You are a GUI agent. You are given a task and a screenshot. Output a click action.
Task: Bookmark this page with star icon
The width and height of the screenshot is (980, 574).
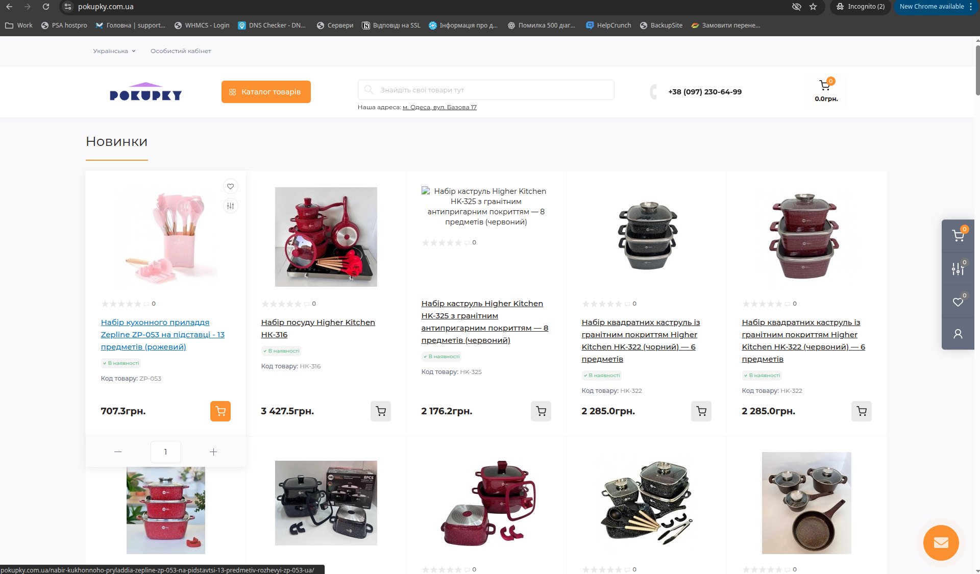(x=813, y=7)
